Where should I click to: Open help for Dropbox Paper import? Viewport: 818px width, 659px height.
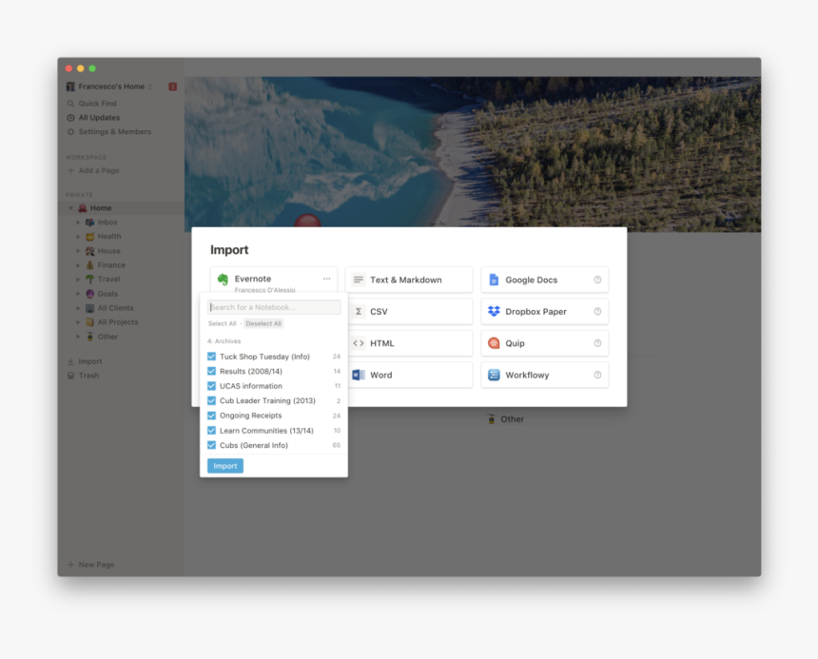(x=598, y=312)
